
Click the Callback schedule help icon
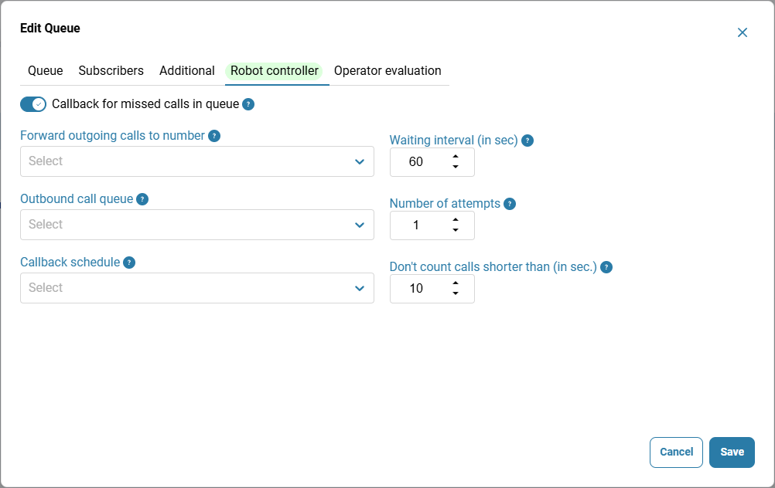coord(129,263)
